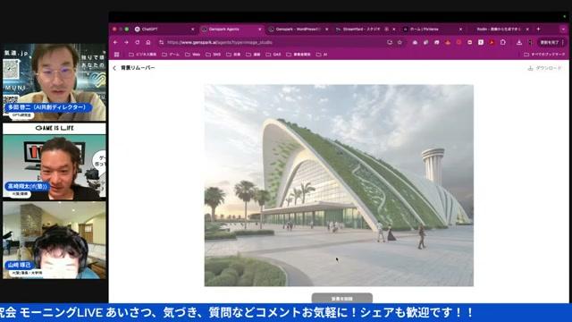Image resolution: width=572 pixels, height=322 pixels.
Task: Open the Extensions puzzle-piece icon
Action: click(x=503, y=42)
